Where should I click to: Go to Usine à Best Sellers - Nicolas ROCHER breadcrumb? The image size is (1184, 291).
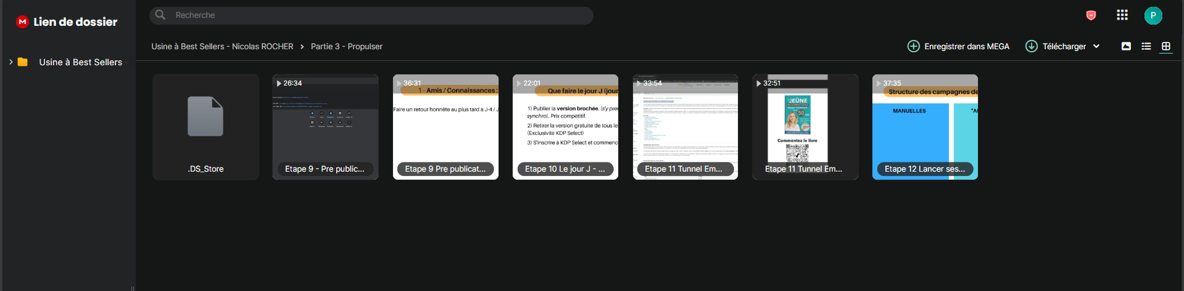coord(222,46)
